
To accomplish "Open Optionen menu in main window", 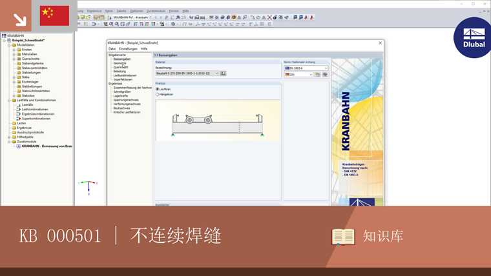I will coord(136,11).
